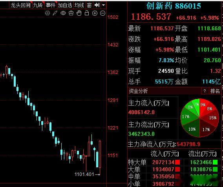The image size is (223, 187).
Task: Toggle the eye visibility icon
Action: click(63, 13)
